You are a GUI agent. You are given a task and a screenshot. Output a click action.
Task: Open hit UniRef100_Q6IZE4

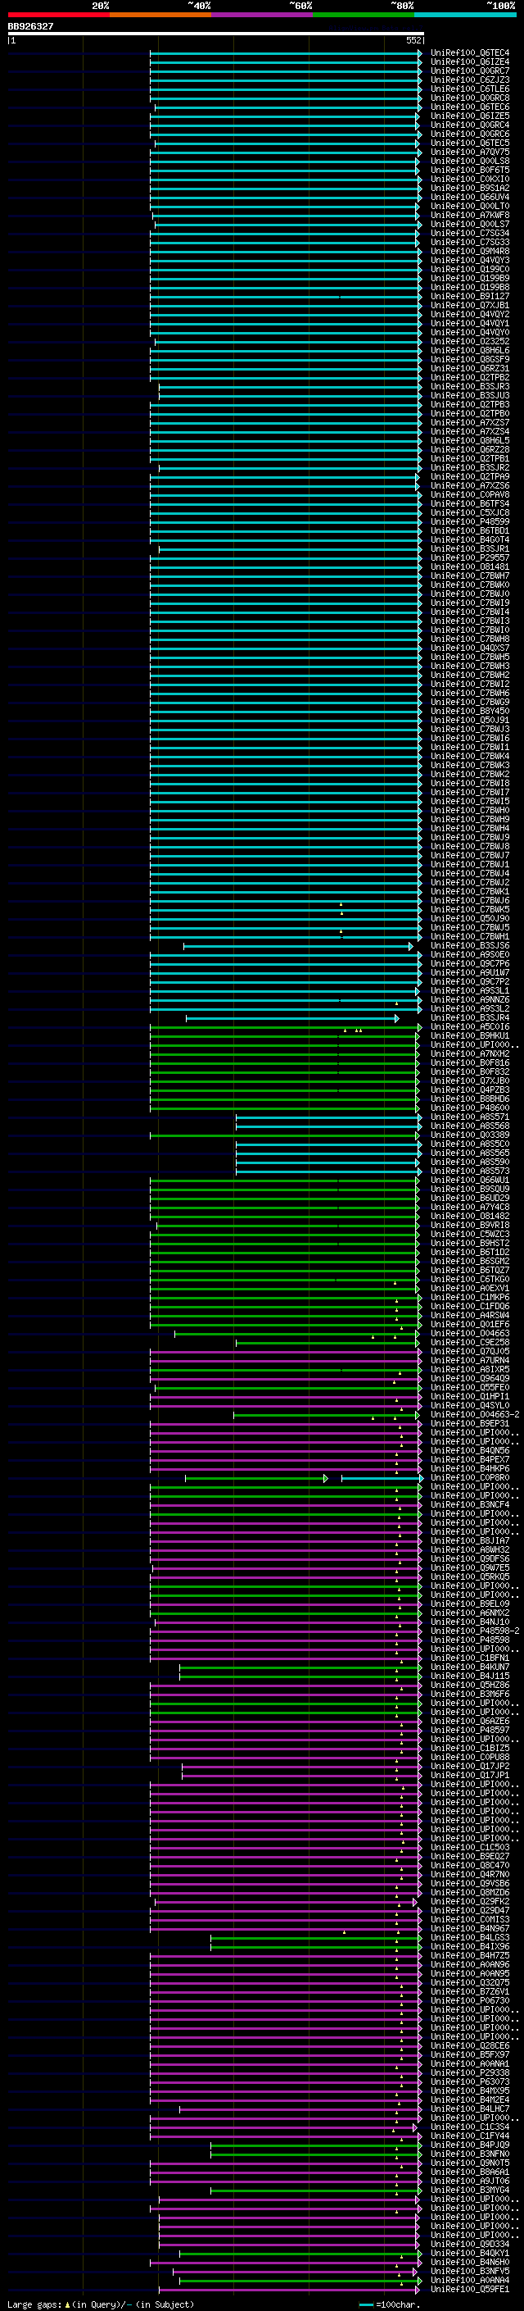(x=470, y=62)
